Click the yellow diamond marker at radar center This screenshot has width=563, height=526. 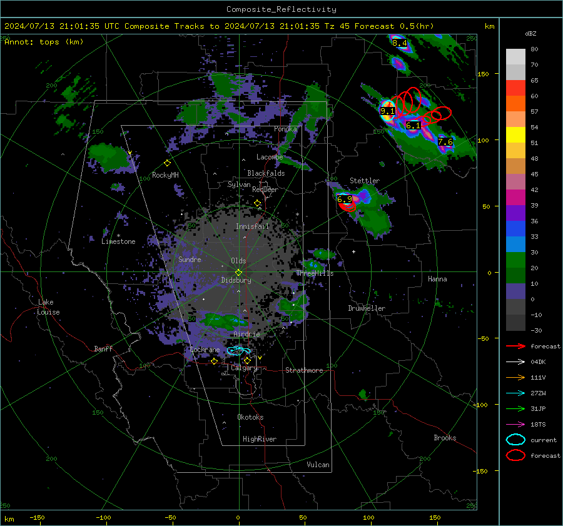coord(238,273)
